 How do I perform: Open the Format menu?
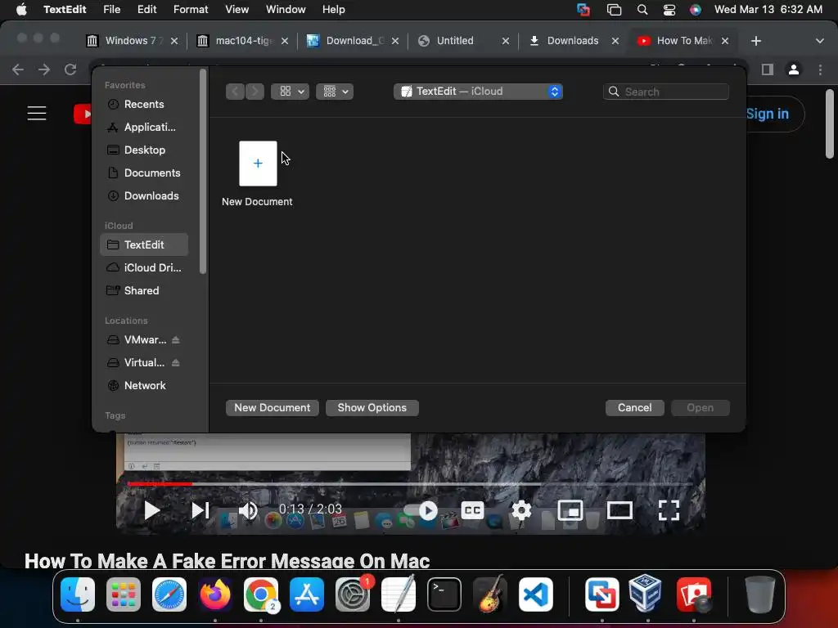[191, 10]
